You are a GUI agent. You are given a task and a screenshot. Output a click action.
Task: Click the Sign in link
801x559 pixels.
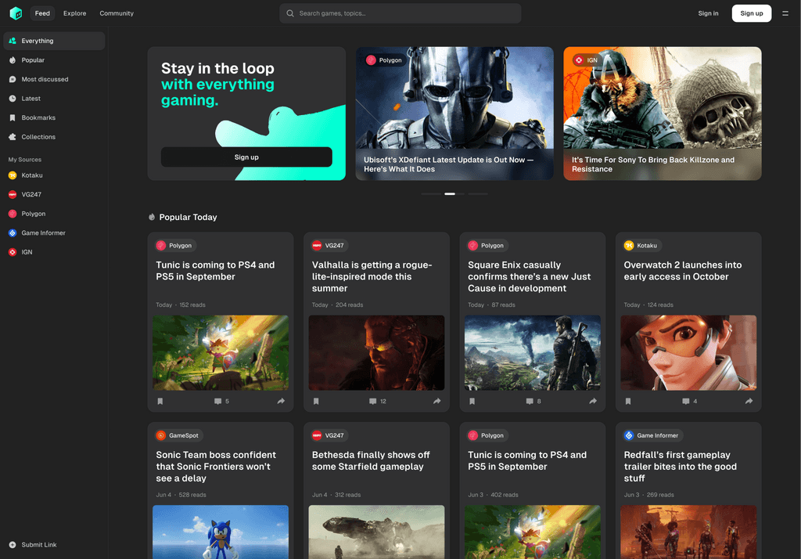pyautogui.click(x=708, y=13)
